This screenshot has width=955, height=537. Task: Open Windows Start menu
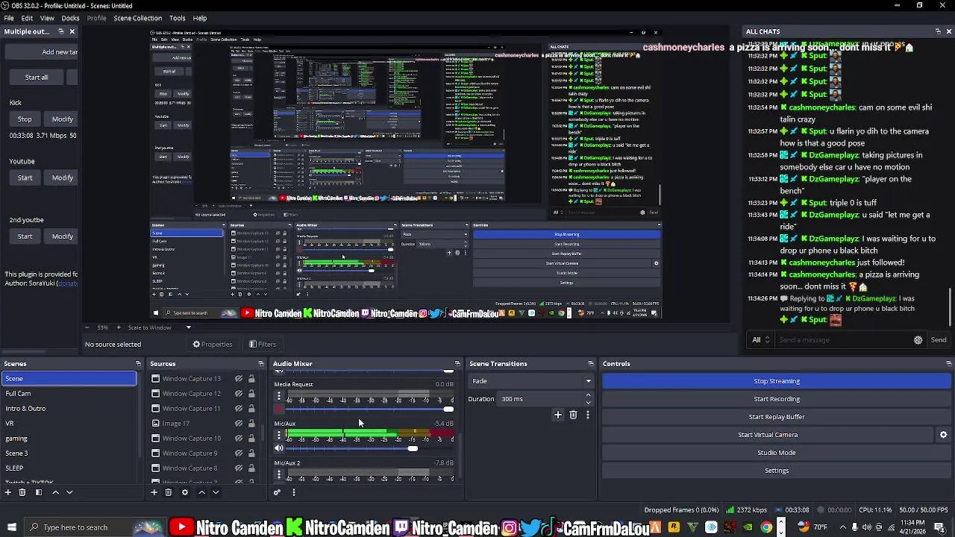point(11,527)
